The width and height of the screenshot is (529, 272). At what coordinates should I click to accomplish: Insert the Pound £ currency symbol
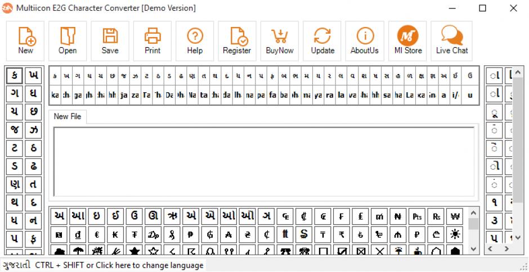click(x=360, y=216)
